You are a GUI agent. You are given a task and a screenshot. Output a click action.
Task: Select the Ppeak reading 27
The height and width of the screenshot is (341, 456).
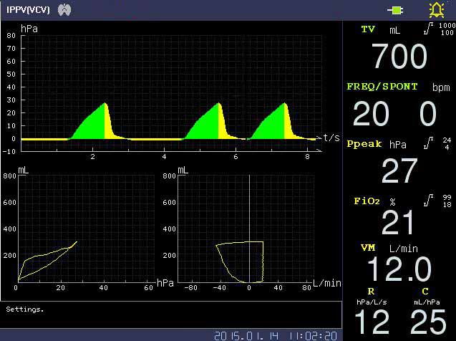click(399, 171)
